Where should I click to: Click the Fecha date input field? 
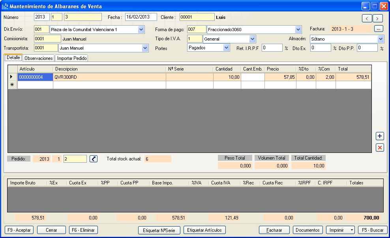coord(141,17)
